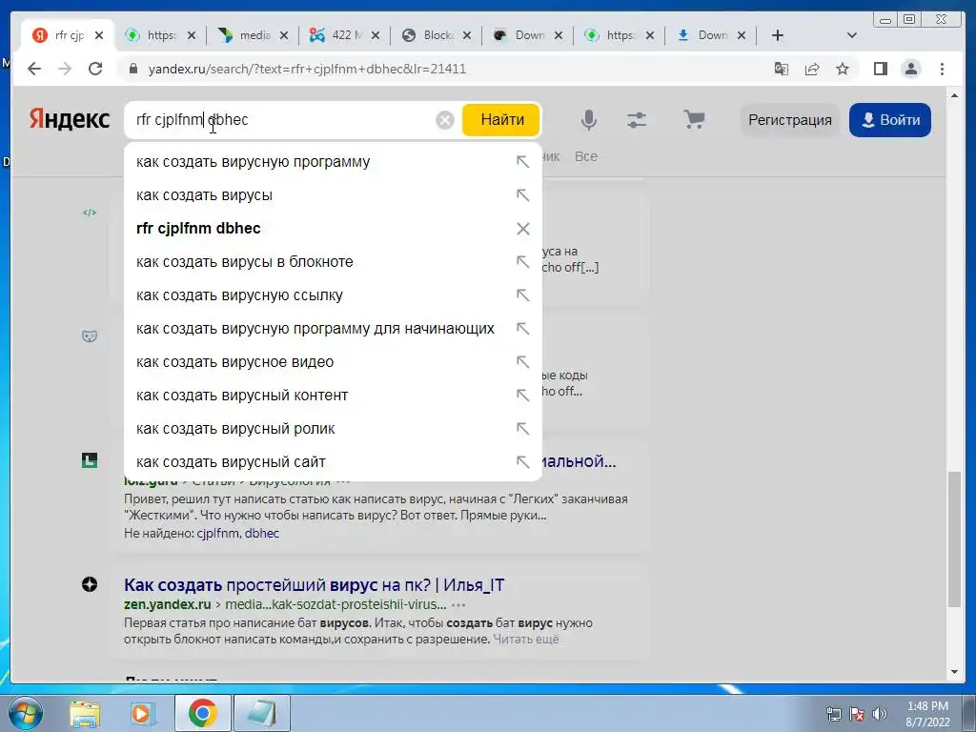This screenshot has width=976, height=732.
Task: Select suggestion как создать вирусы
Action: [333, 194]
